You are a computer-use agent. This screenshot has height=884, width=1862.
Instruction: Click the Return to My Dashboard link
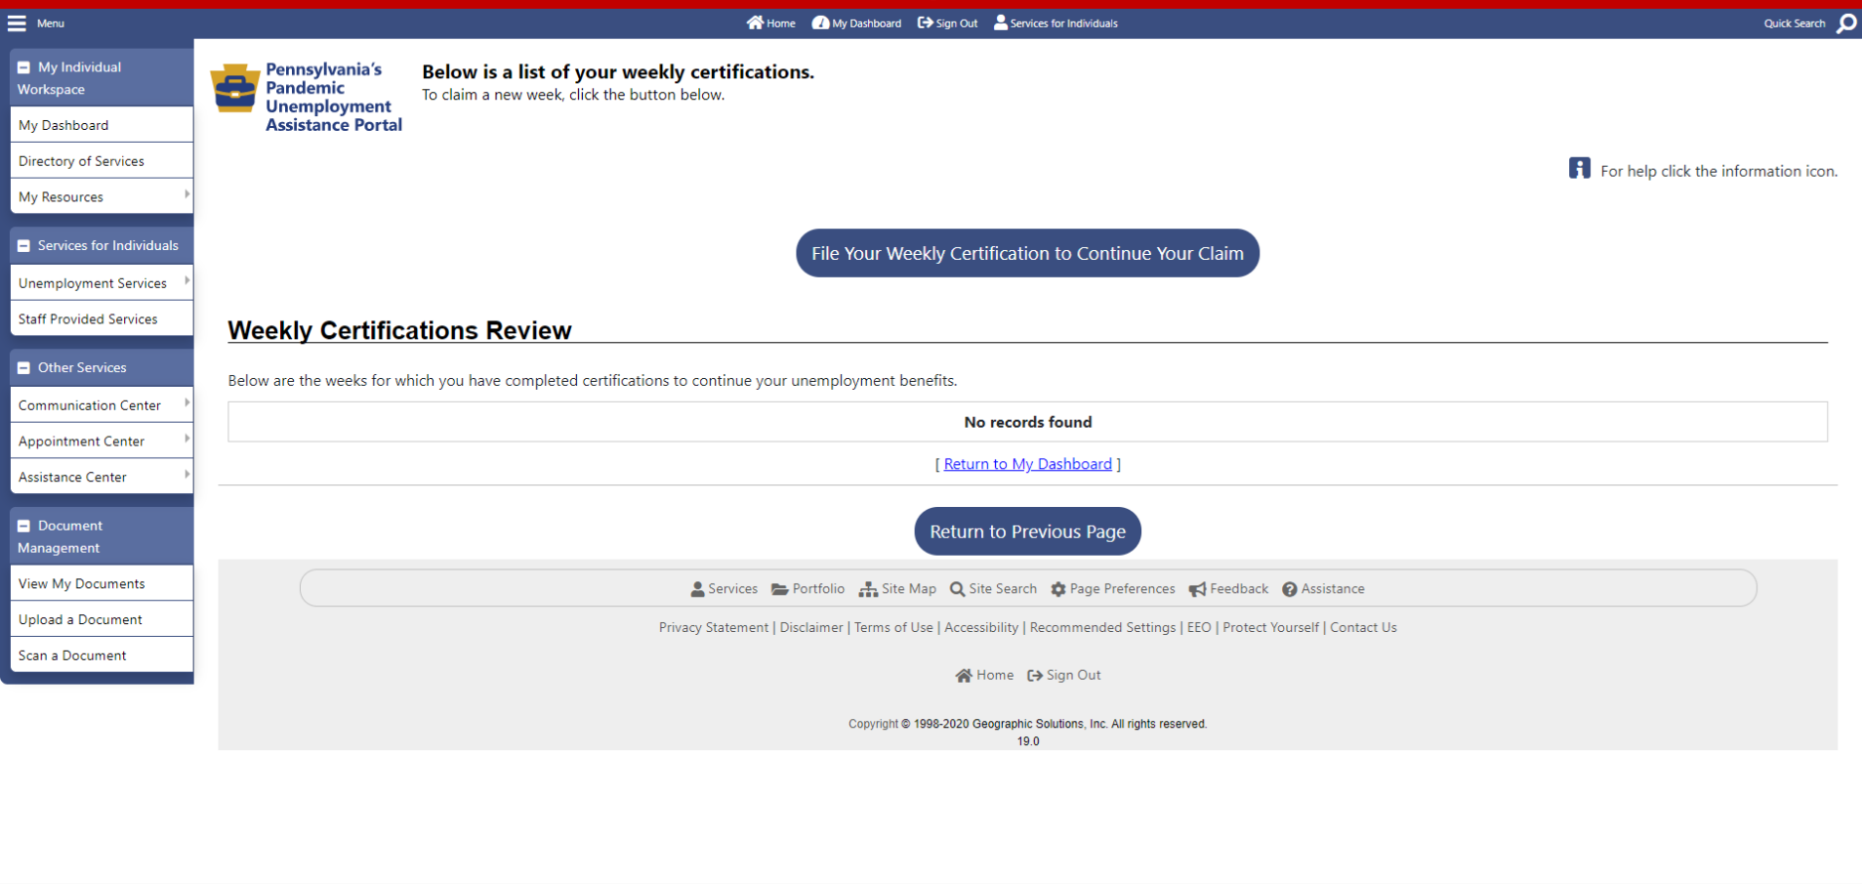[1027, 464]
